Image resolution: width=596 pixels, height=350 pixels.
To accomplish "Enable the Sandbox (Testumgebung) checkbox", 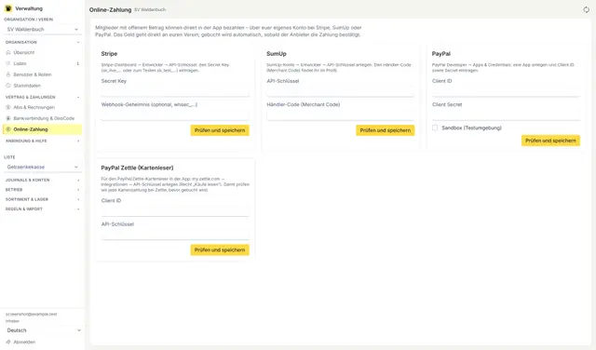I will tap(435, 128).
